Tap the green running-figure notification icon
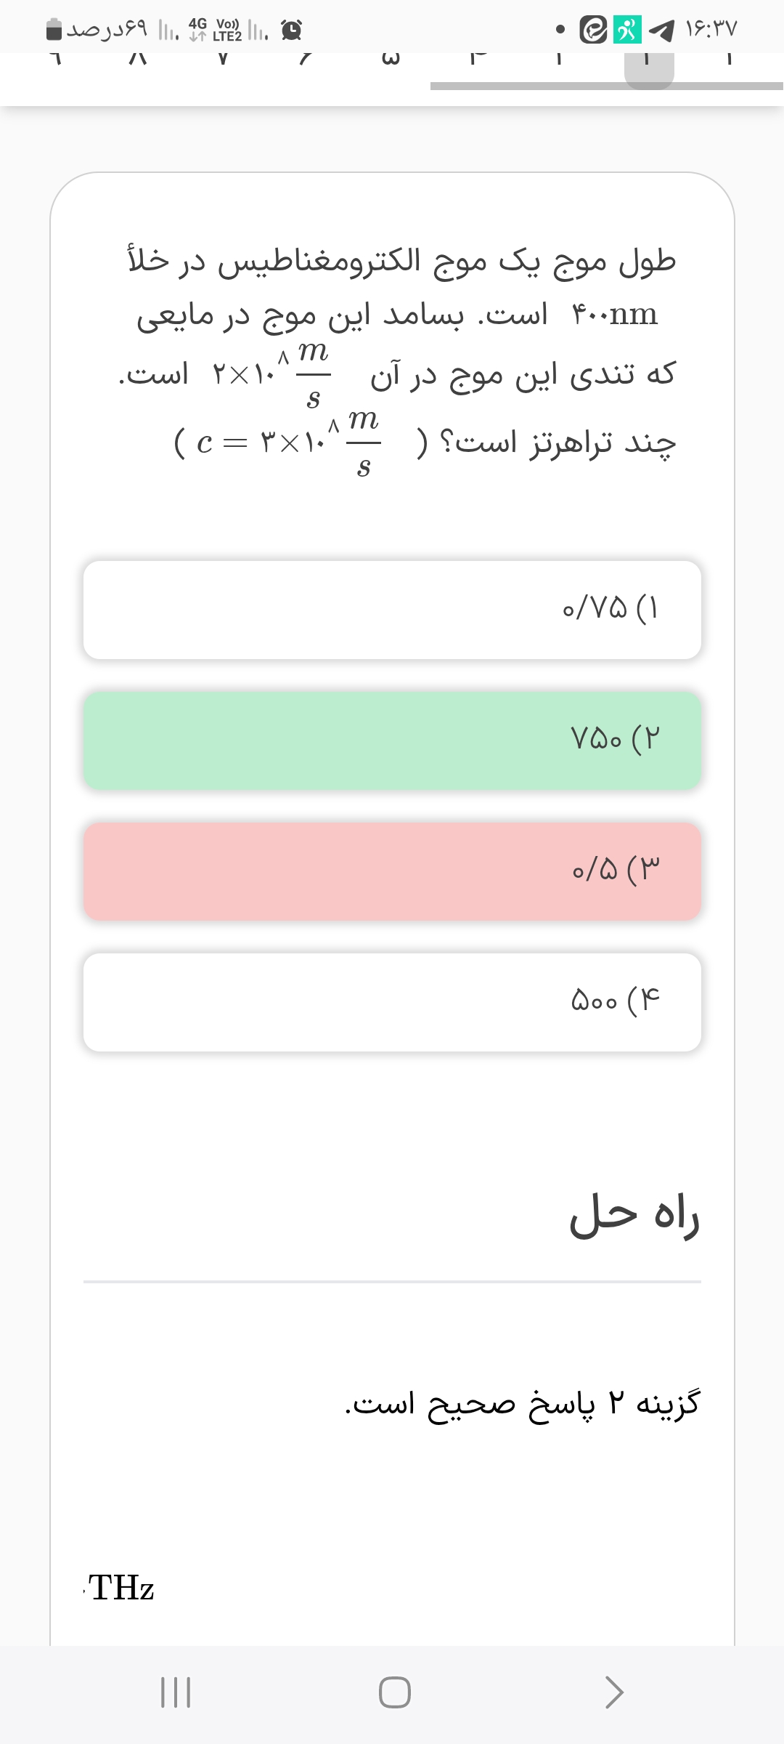Viewport: 784px width, 1744px height. (627, 30)
